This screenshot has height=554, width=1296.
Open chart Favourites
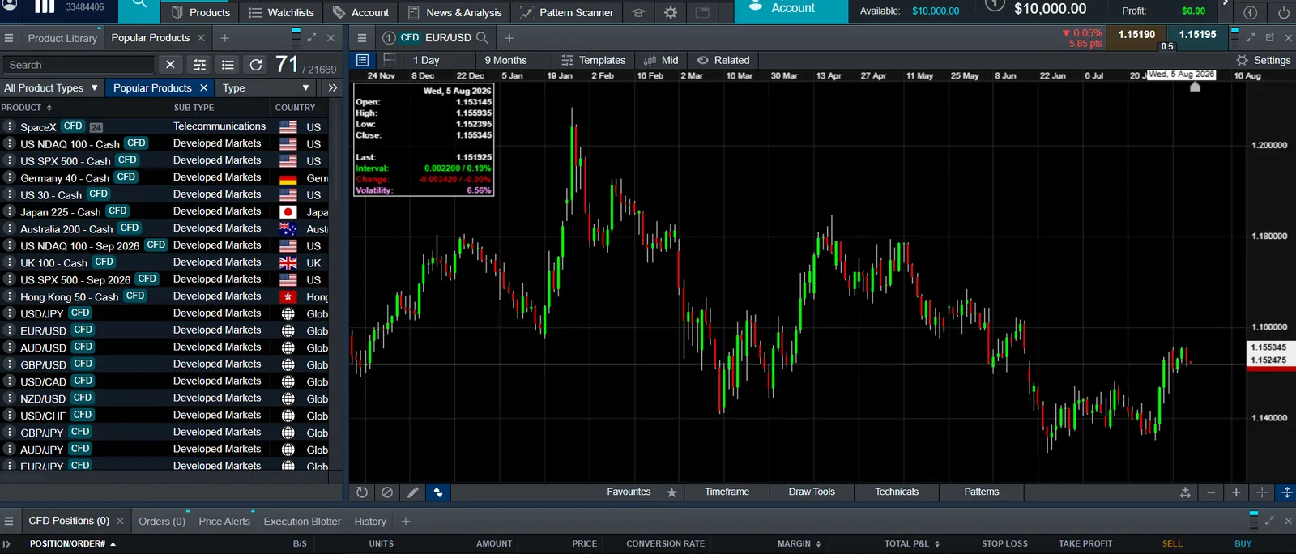[642, 492]
